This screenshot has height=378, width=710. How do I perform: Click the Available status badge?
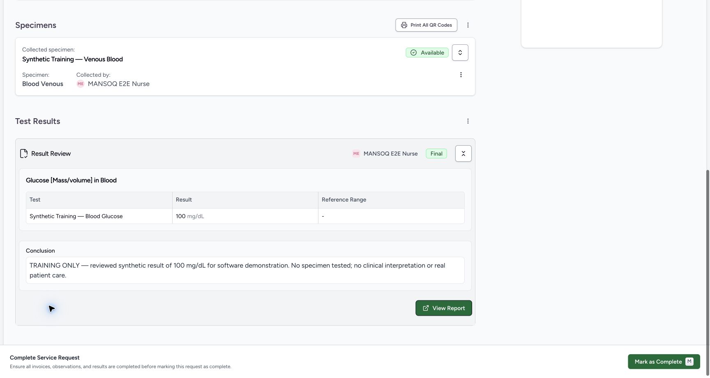click(427, 53)
